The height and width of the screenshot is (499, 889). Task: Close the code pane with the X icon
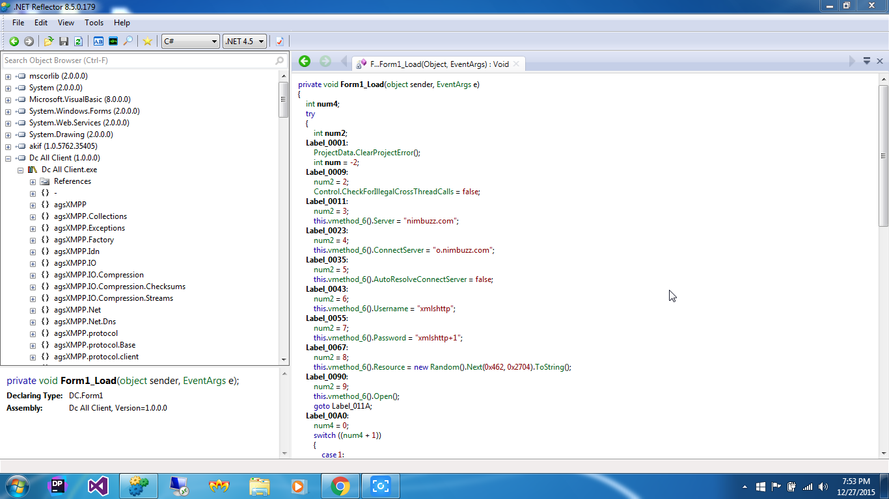coord(880,61)
